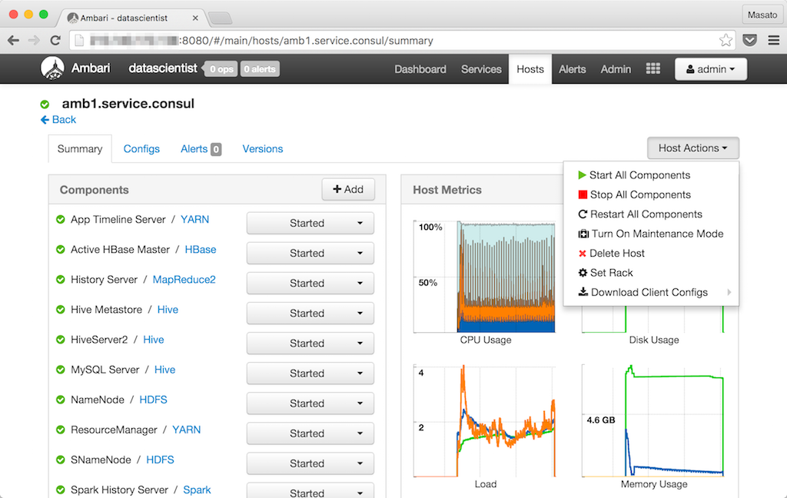Open the HBase service link

pos(201,250)
